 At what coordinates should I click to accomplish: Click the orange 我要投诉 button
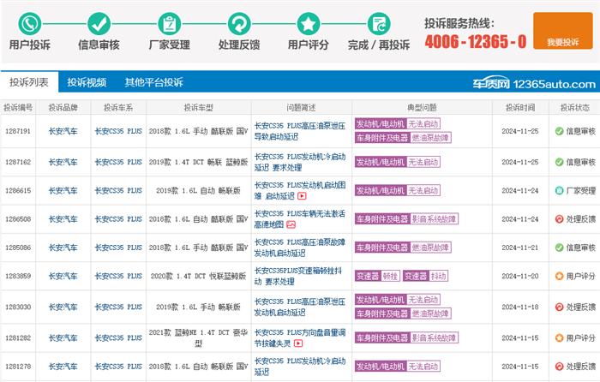[562, 31]
